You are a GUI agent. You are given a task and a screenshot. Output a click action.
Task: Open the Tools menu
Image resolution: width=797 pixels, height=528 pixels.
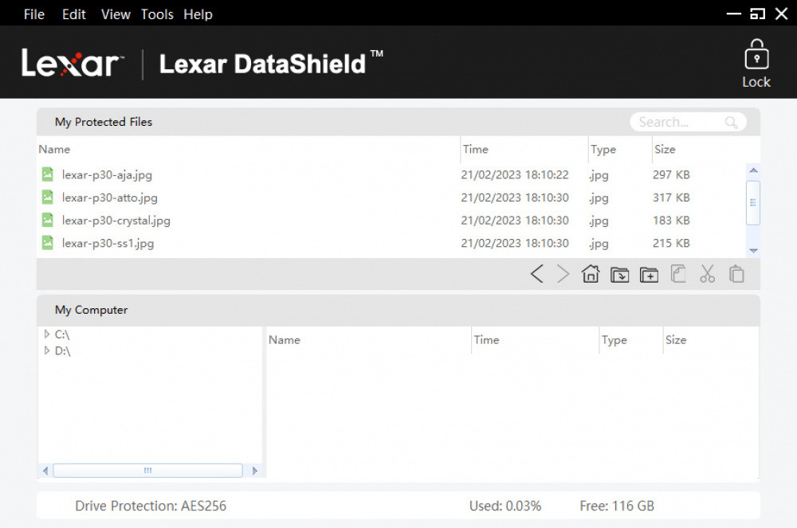click(x=157, y=14)
